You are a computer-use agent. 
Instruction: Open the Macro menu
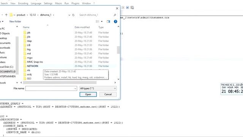click(x=58, y=3)
